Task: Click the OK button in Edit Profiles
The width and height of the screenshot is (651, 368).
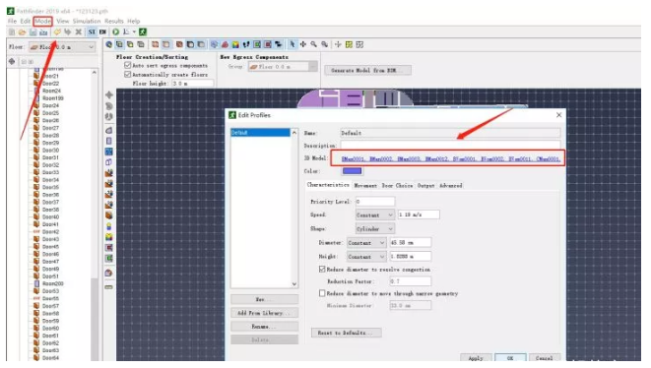Action: [x=510, y=357]
